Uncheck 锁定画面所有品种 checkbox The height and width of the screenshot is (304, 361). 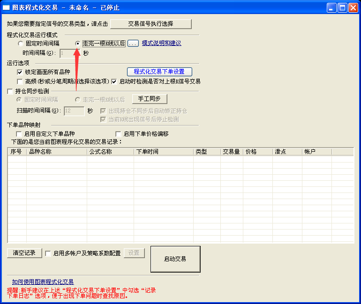(x=20, y=72)
